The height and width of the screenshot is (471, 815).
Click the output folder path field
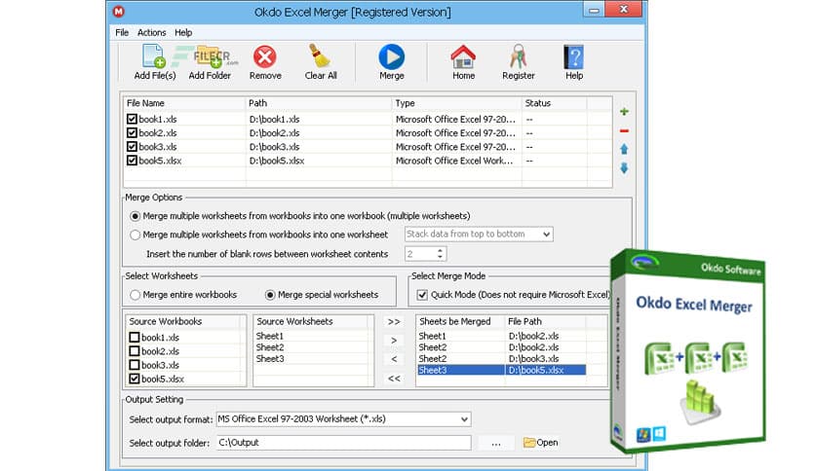click(x=343, y=443)
